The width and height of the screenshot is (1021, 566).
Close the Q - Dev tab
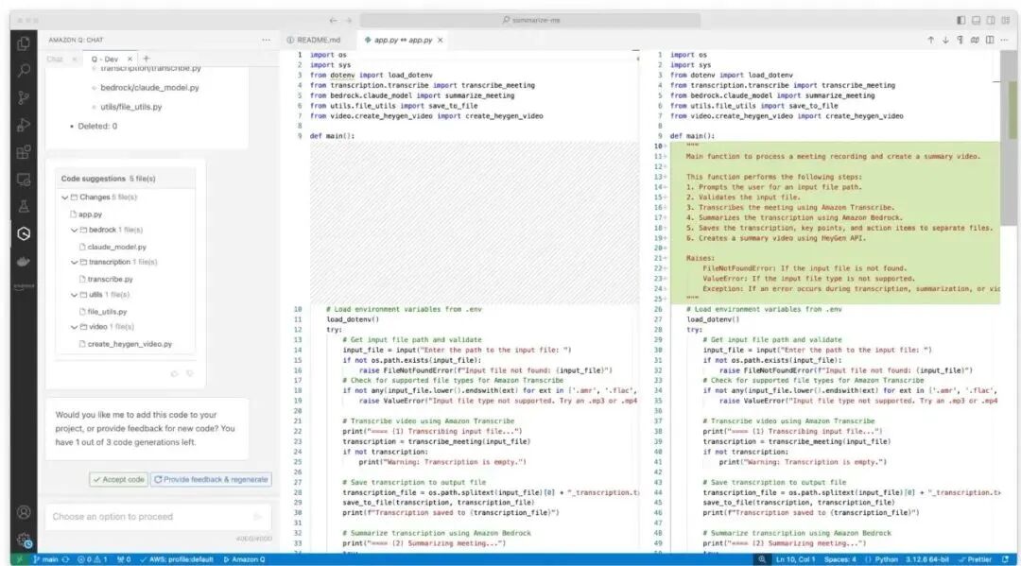[x=129, y=59]
